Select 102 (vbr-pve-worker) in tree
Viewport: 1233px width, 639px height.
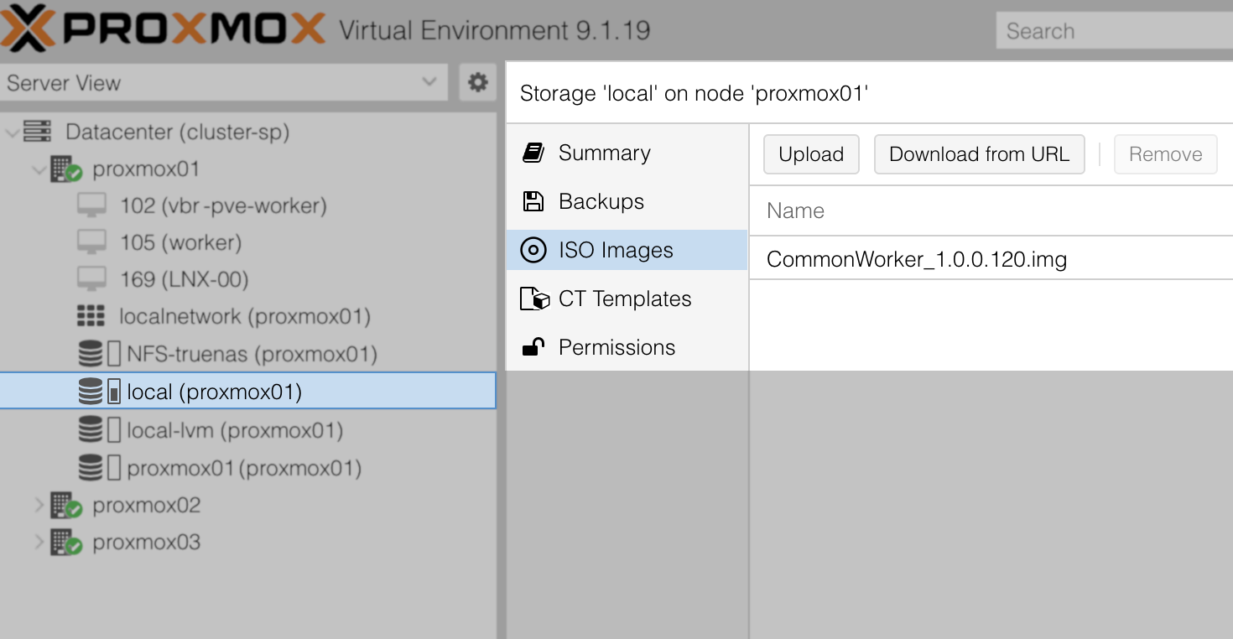223,205
